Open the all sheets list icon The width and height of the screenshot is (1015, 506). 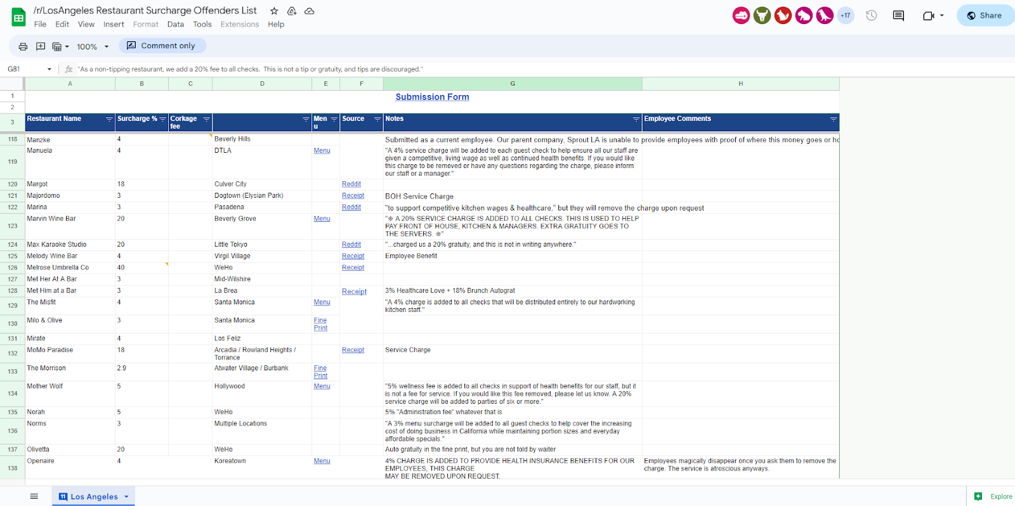pos(34,496)
